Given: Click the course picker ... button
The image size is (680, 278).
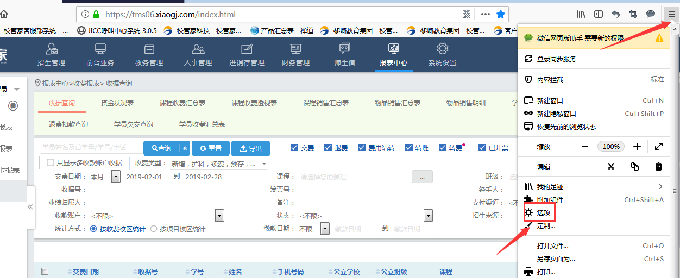Looking at the screenshot, I should (422, 177).
